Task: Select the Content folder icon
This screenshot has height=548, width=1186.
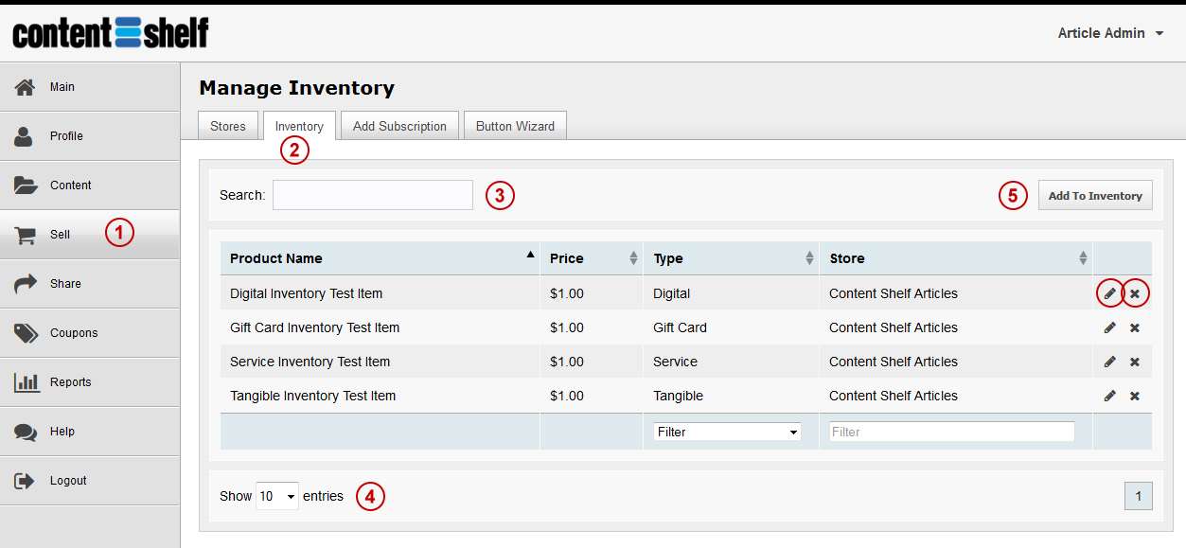Action: pyautogui.click(x=26, y=186)
